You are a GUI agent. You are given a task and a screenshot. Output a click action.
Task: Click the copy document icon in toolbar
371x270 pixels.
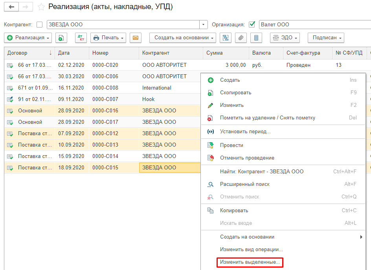[61, 38]
